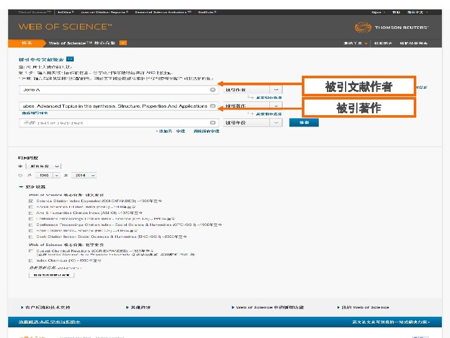The width and height of the screenshot is (450, 338).
Task: Open the my tools dropdown in the header
Action: (355, 43)
